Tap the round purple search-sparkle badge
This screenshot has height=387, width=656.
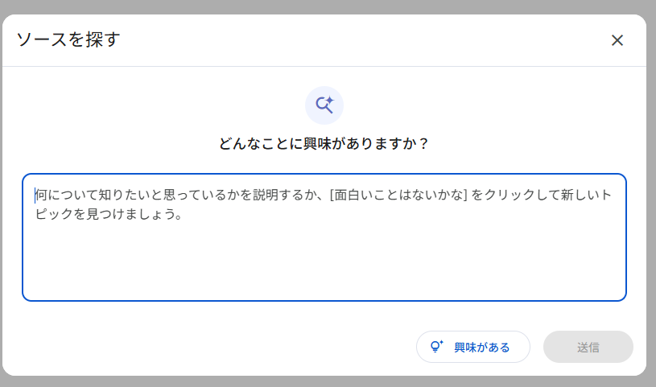[x=324, y=105]
